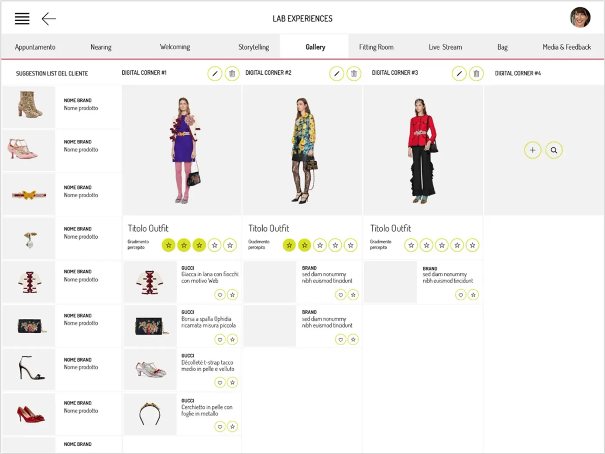Screen dimensions: 605x454
Task: Select the red pumps suggestion item
Action: click(x=62, y=413)
